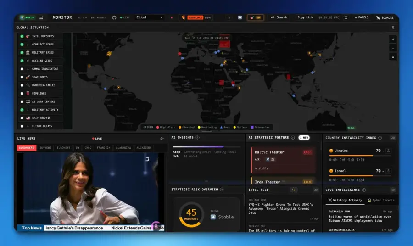
Task: Select the FRANCE24 channel tab
Action: point(104,148)
